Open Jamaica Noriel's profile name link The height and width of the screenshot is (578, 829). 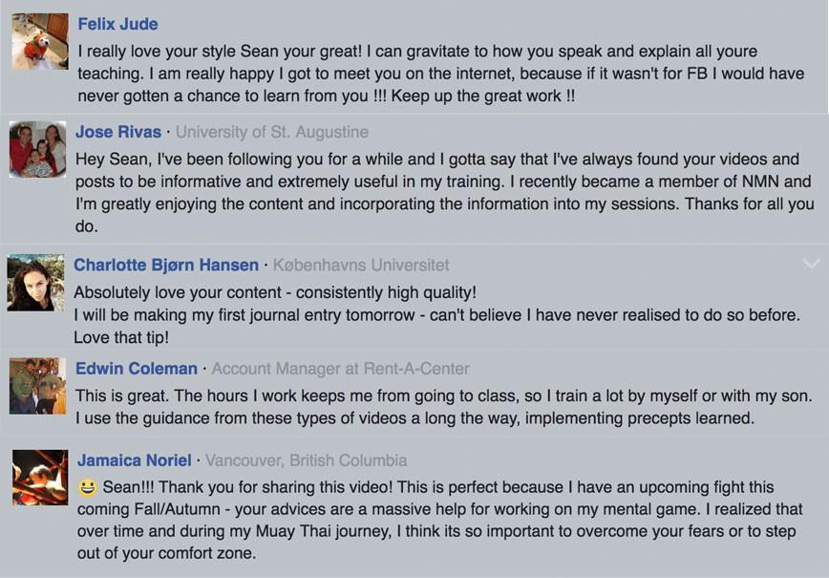pos(135,460)
